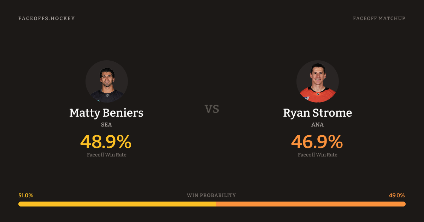The height and width of the screenshot is (222, 424).
Task: Click the yellow segment of probability bar
Action: pyautogui.click(x=117, y=204)
